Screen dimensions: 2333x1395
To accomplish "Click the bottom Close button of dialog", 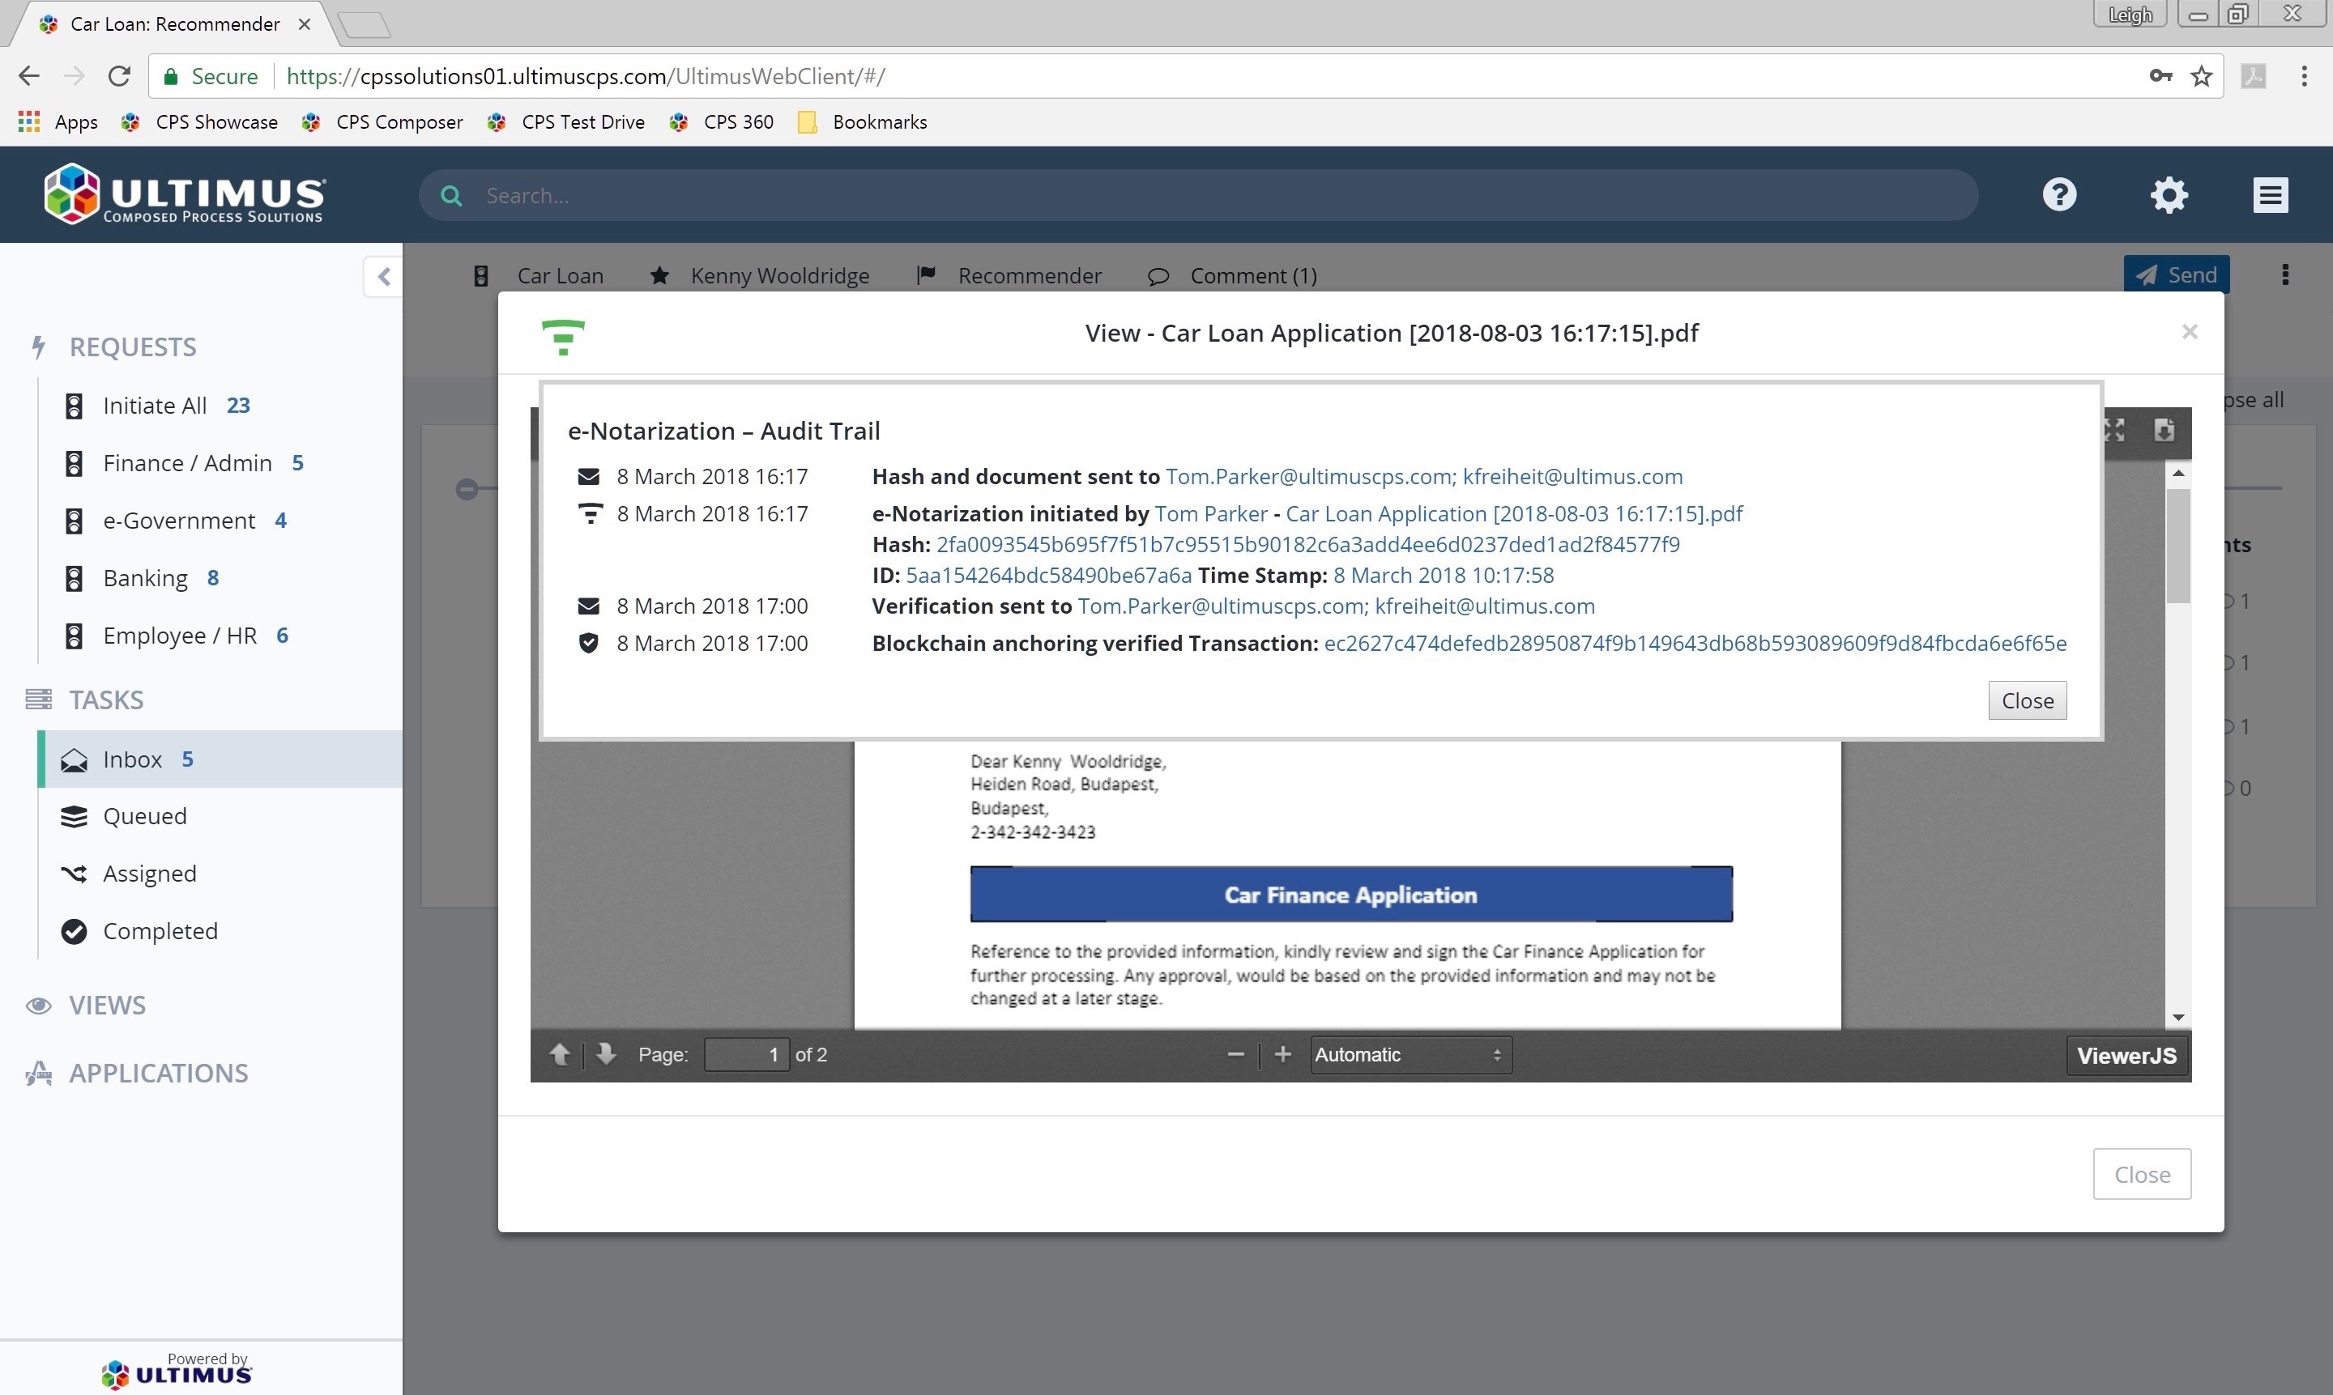I will 2141,1174.
